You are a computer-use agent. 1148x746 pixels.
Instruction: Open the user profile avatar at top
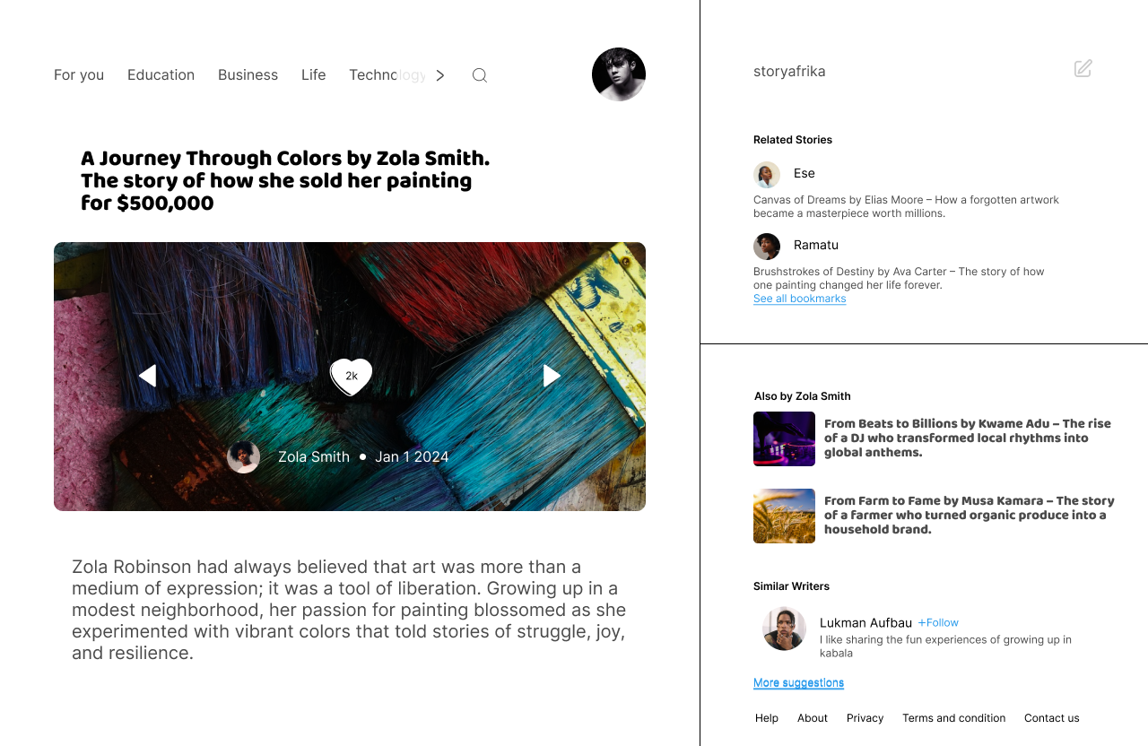coord(619,74)
